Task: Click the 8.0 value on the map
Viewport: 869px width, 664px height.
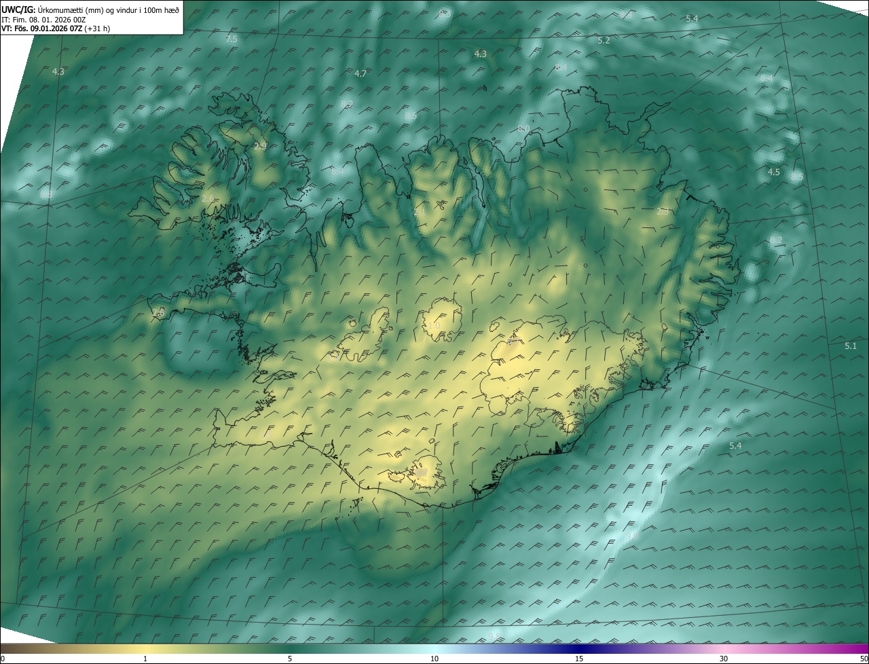Action: click(x=523, y=128)
